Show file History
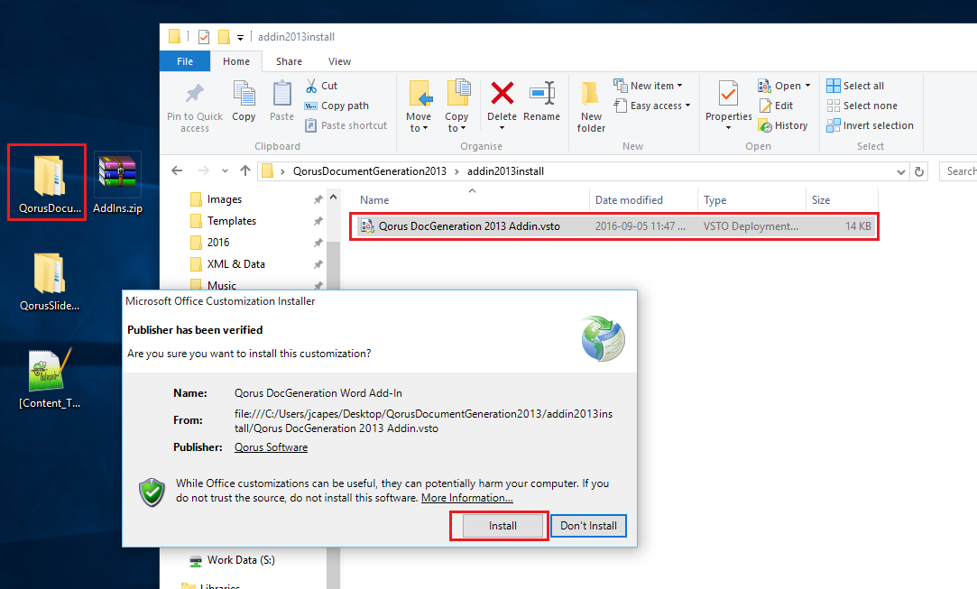Screen dimensions: 977x589 click(x=783, y=126)
